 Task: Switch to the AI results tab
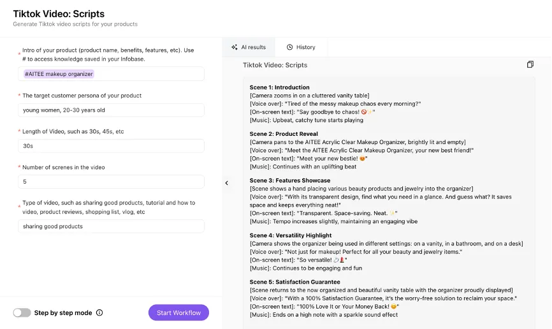[249, 47]
